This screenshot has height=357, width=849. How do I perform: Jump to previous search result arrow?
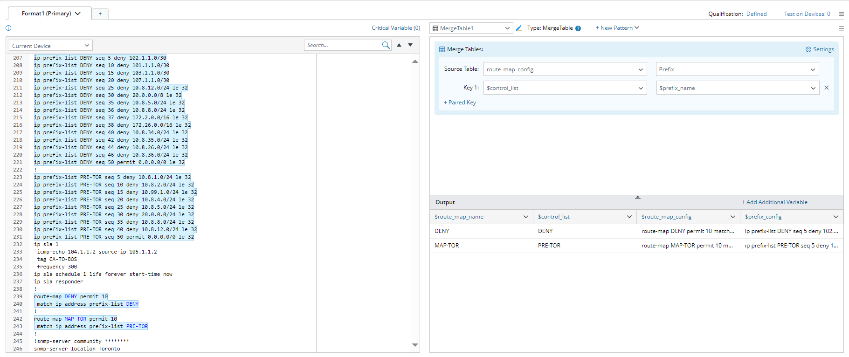click(x=399, y=45)
